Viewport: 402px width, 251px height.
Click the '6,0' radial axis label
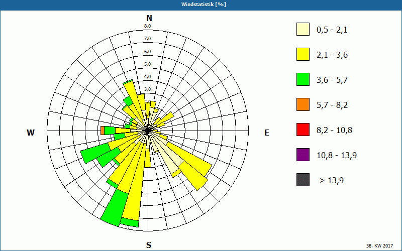click(x=147, y=52)
